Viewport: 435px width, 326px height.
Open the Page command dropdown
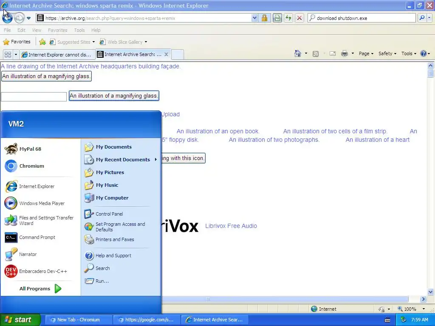[x=366, y=53]
